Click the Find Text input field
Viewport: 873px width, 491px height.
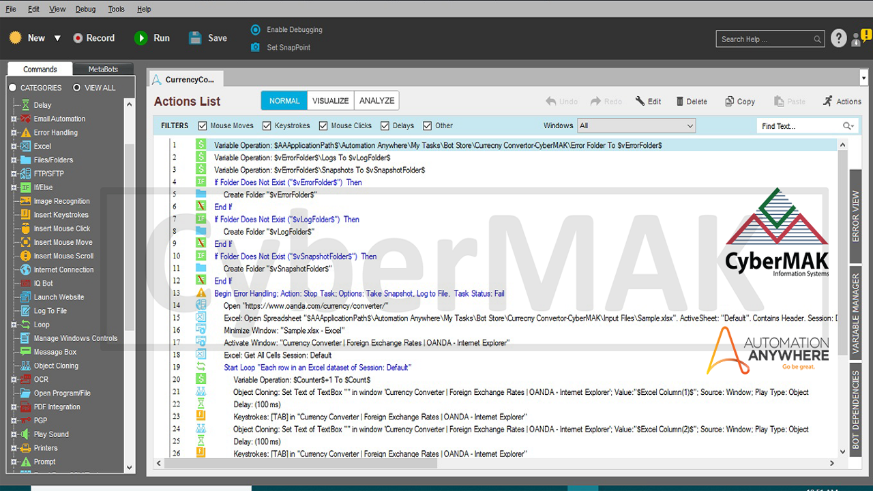(799, 126)
